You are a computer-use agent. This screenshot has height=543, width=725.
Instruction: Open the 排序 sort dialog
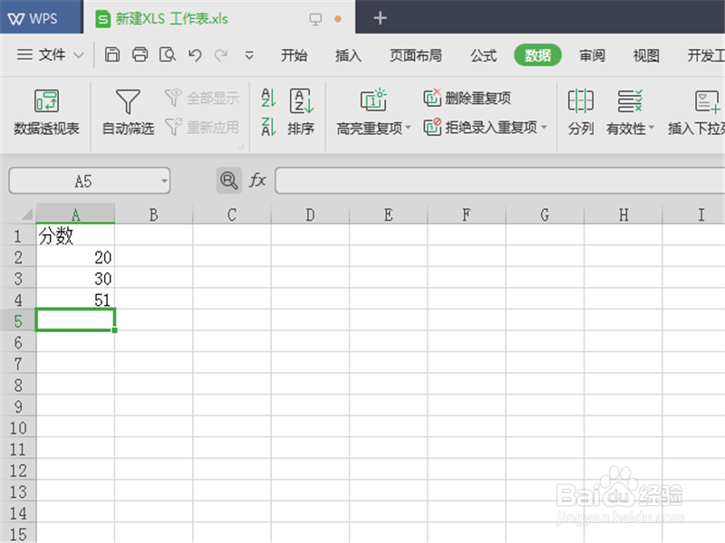[301, 112]
